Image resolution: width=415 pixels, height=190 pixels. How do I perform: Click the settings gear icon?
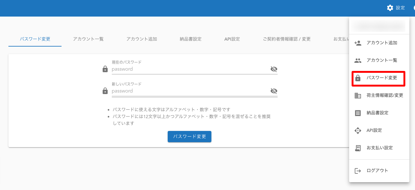pos(390,8)
